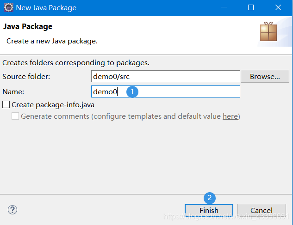Viewport: 293px width, 225px height.
Task: Focus the Source folder text field
Action: point(165,76)
